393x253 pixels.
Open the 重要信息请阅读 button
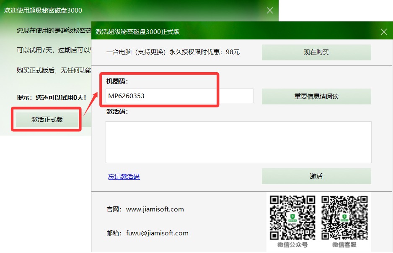pyautogui.click(x=316, y=96)
